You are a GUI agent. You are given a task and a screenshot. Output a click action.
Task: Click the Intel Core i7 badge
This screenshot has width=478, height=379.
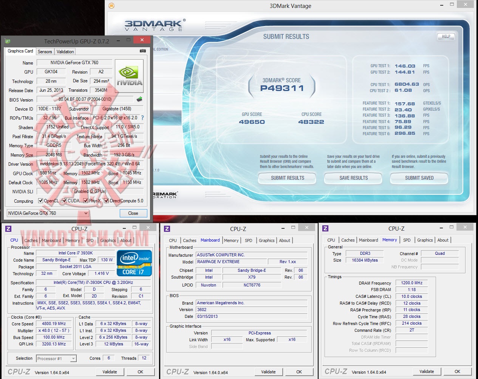click(x=135, y=263)
